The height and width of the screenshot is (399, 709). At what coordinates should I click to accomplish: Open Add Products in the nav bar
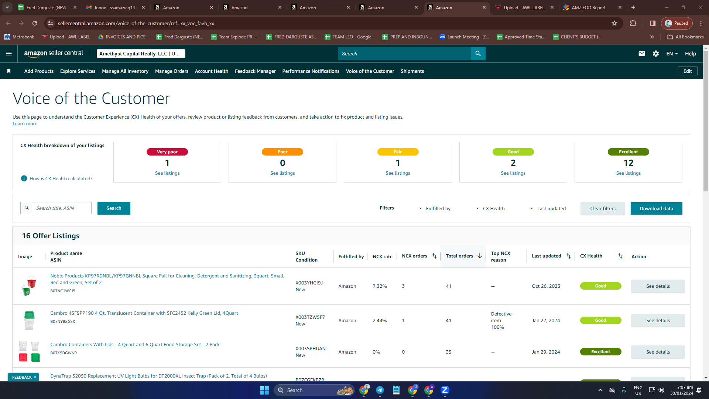click(39, 71)
